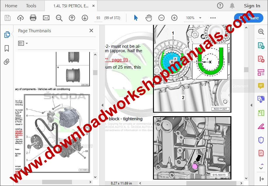Choose the Hand pan tool

pyautogui.click(x=149, y=18)
